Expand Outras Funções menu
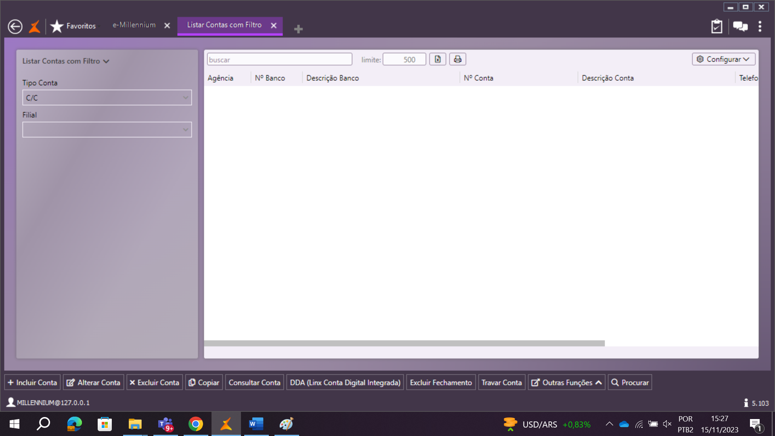This screenshot has height=436, width=775. [566, 382]
